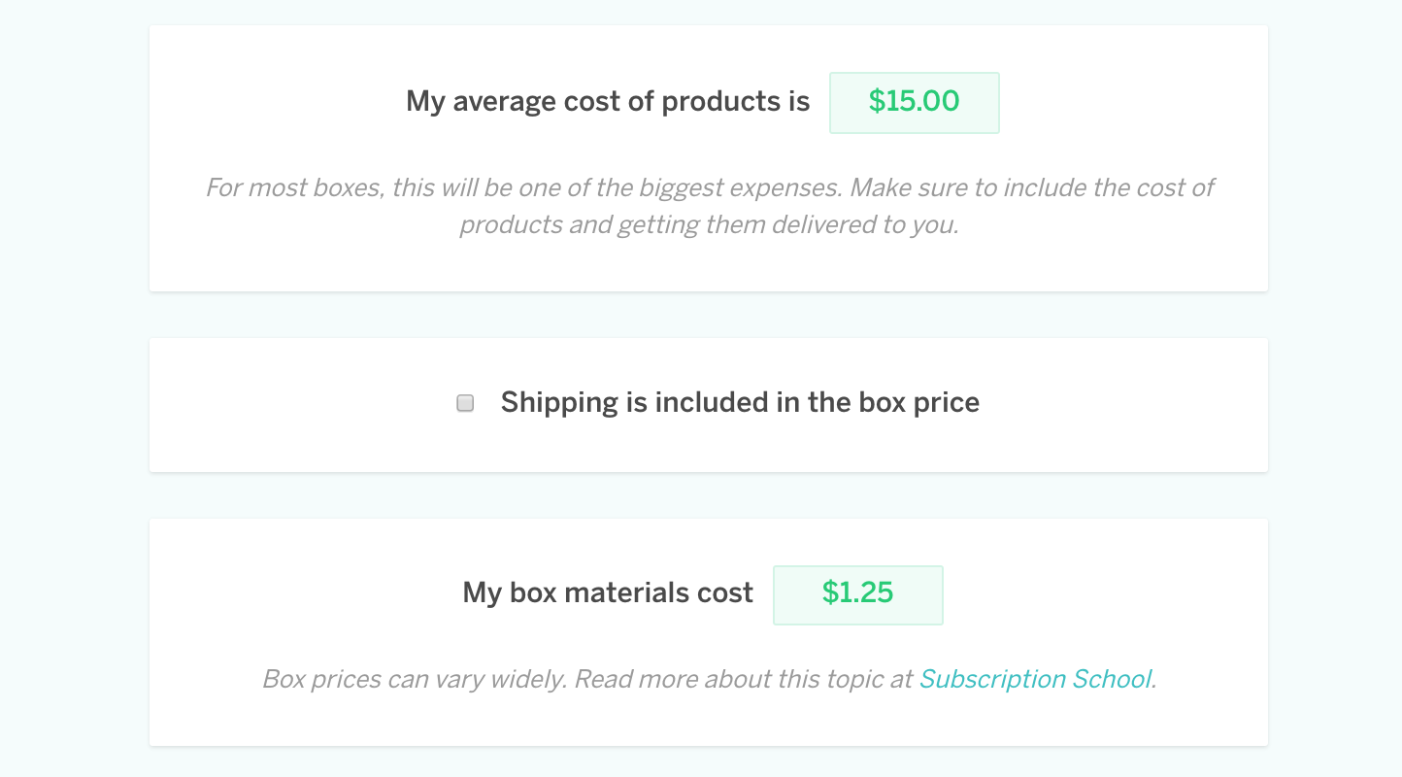Select the $1.25 box materials cost field
This screenshot has height=777, width=1402.
857,594
